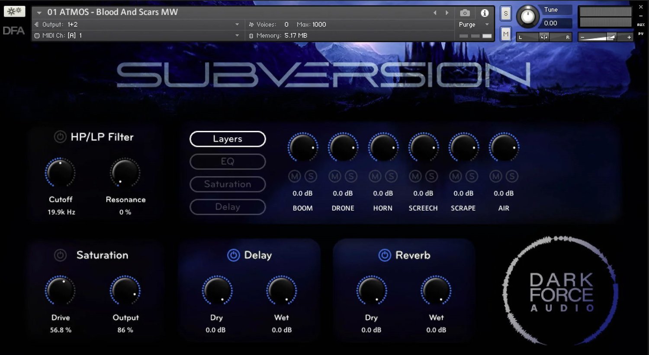Screen dimensions: 649x355
Task: Solo the AIR layer
Action: point(512,176)
